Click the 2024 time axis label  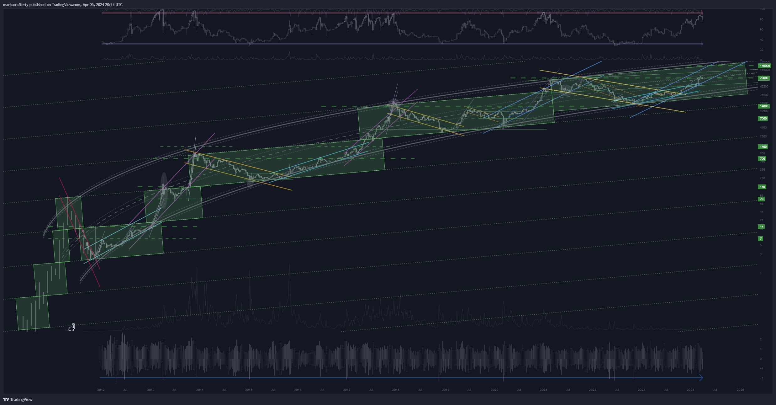(x=691, y=390)
